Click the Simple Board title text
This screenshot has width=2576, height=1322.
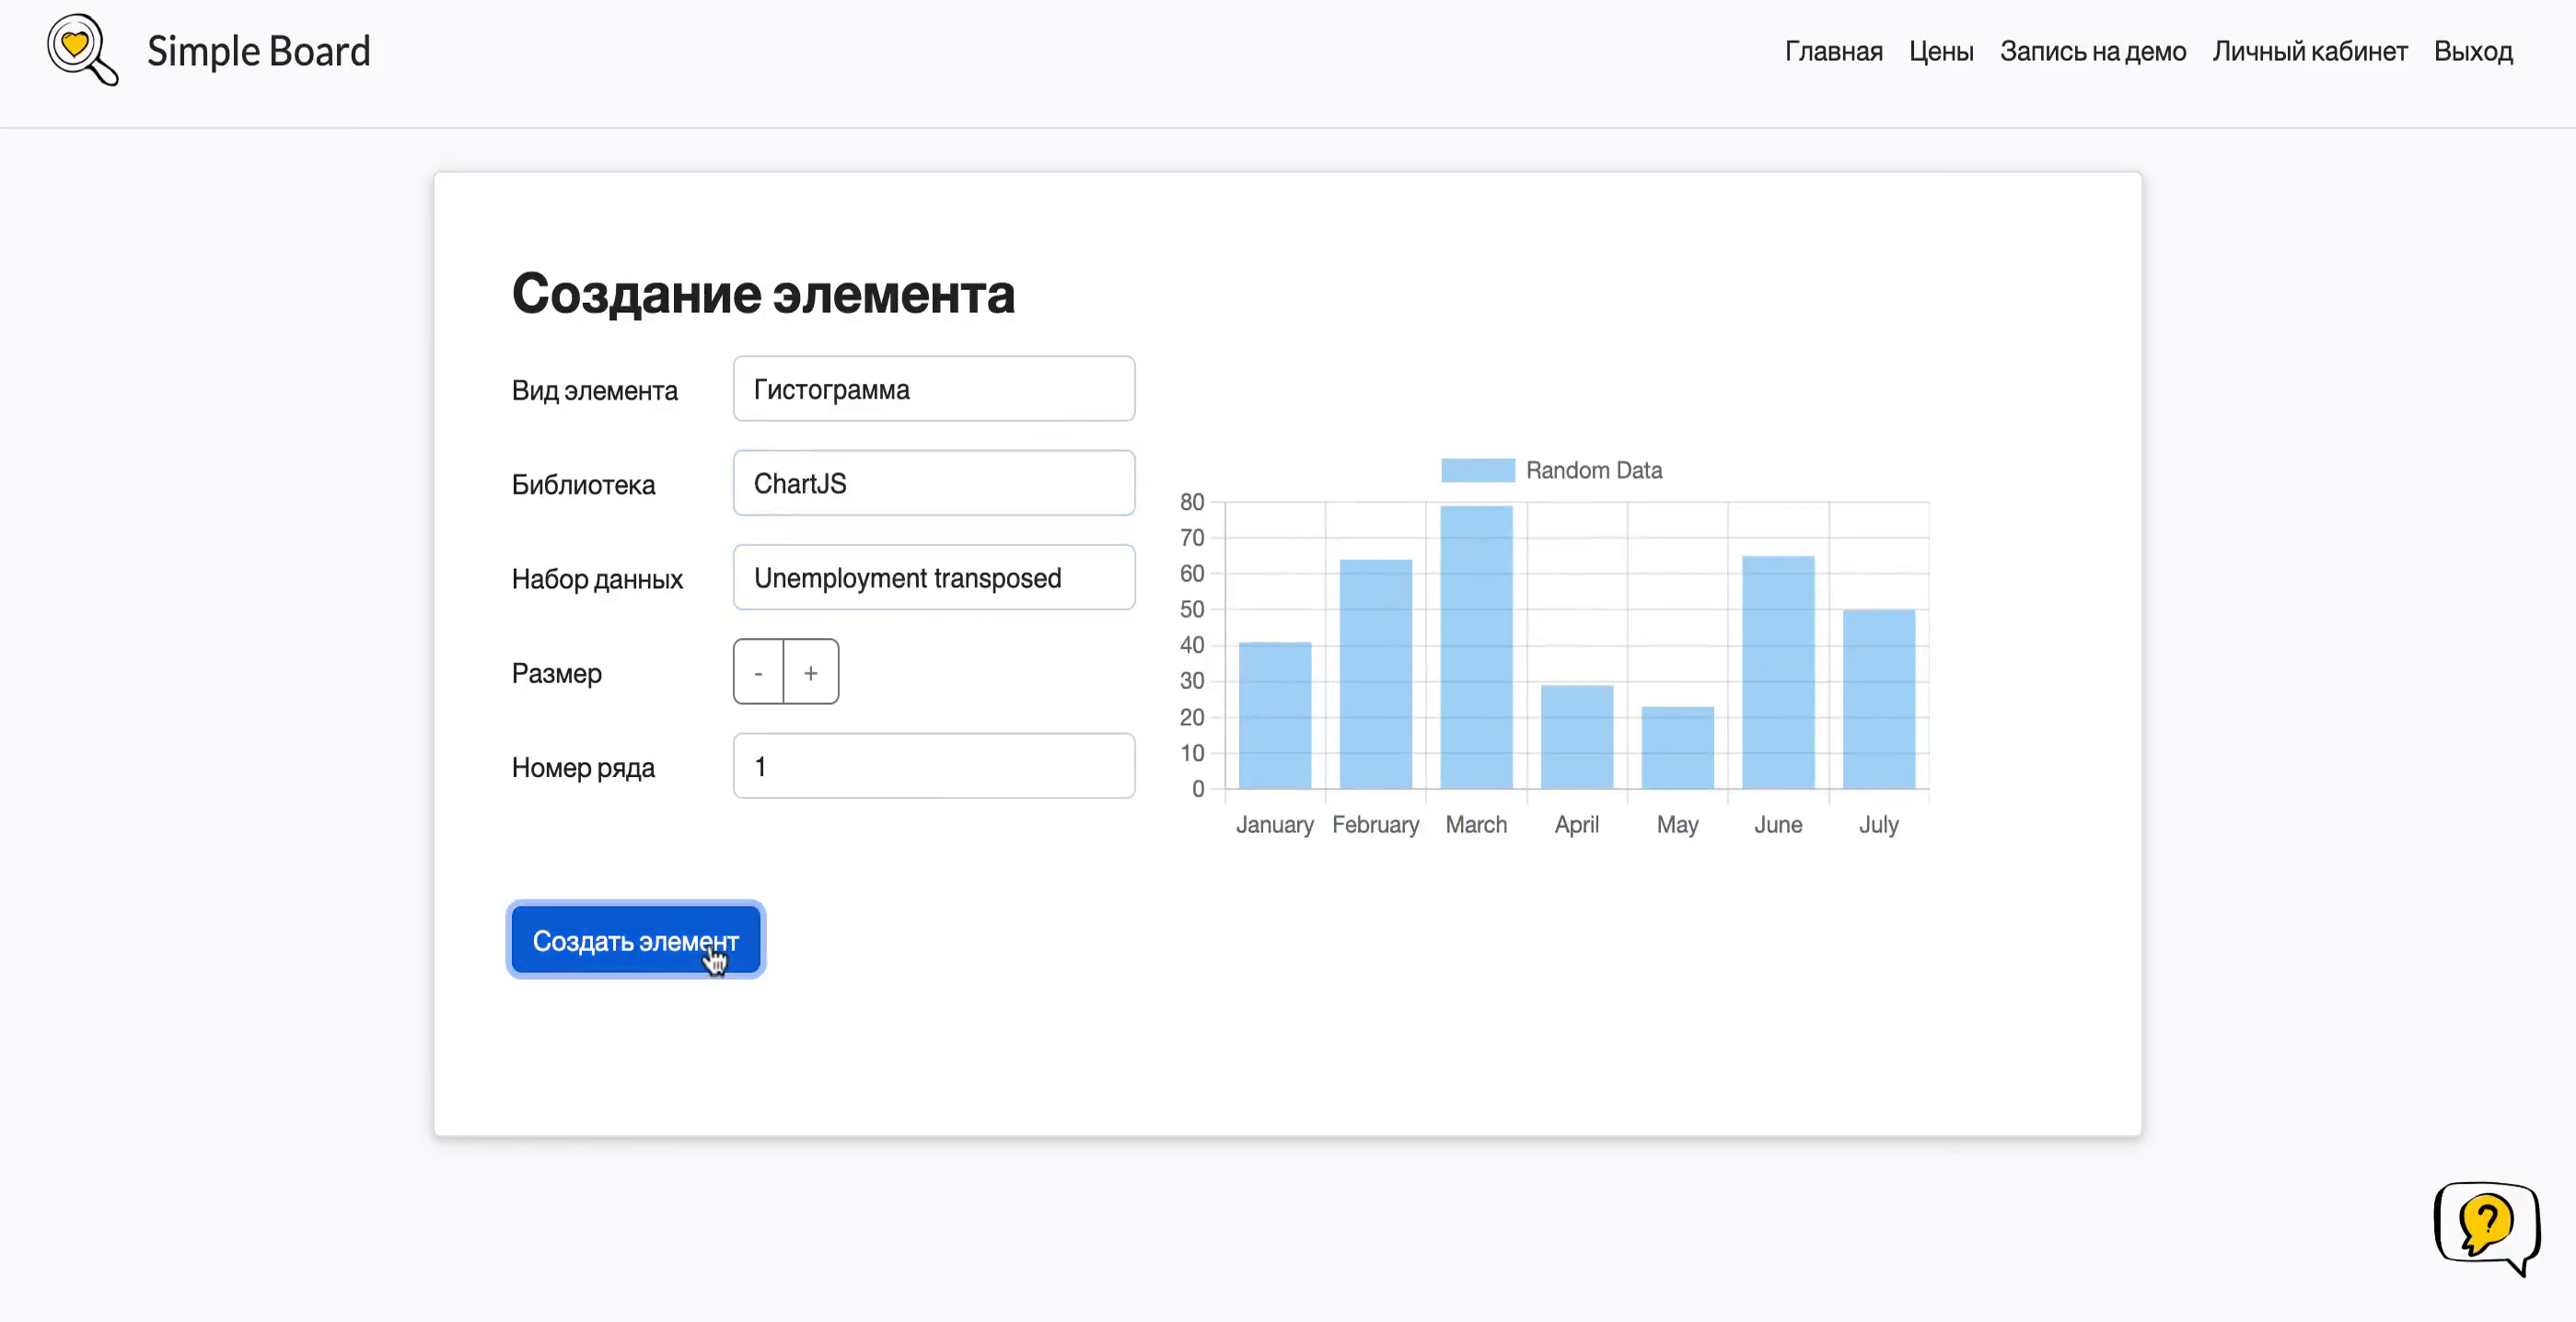(x=259, y=51)
